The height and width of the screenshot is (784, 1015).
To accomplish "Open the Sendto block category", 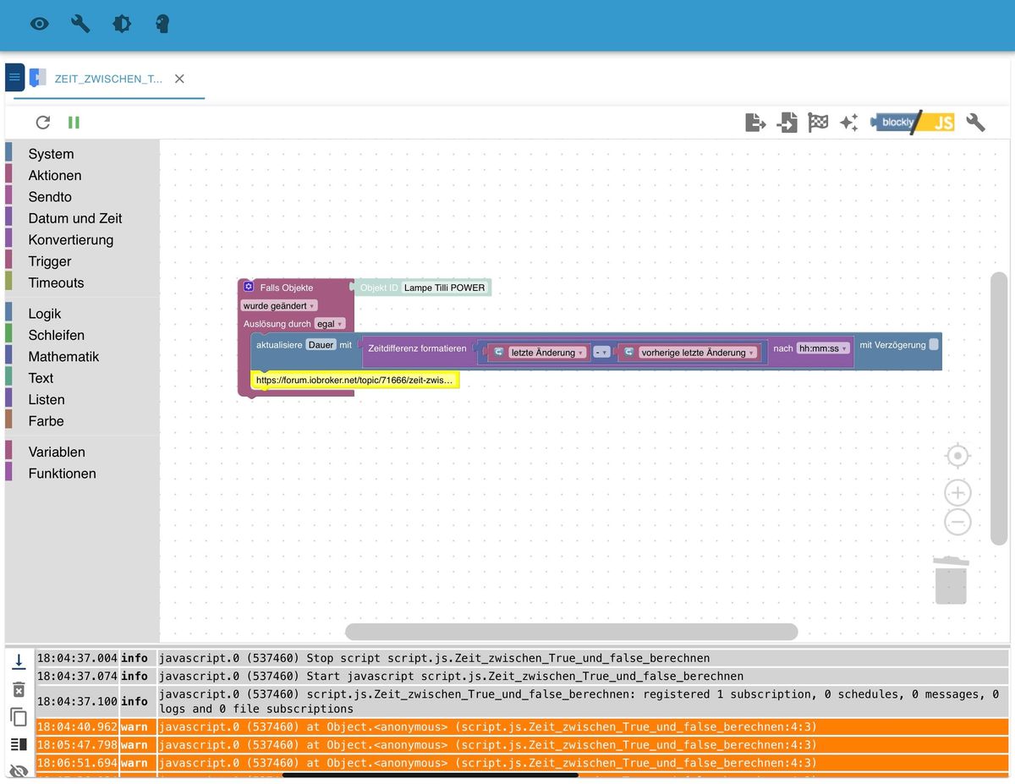I will [50, 196].
